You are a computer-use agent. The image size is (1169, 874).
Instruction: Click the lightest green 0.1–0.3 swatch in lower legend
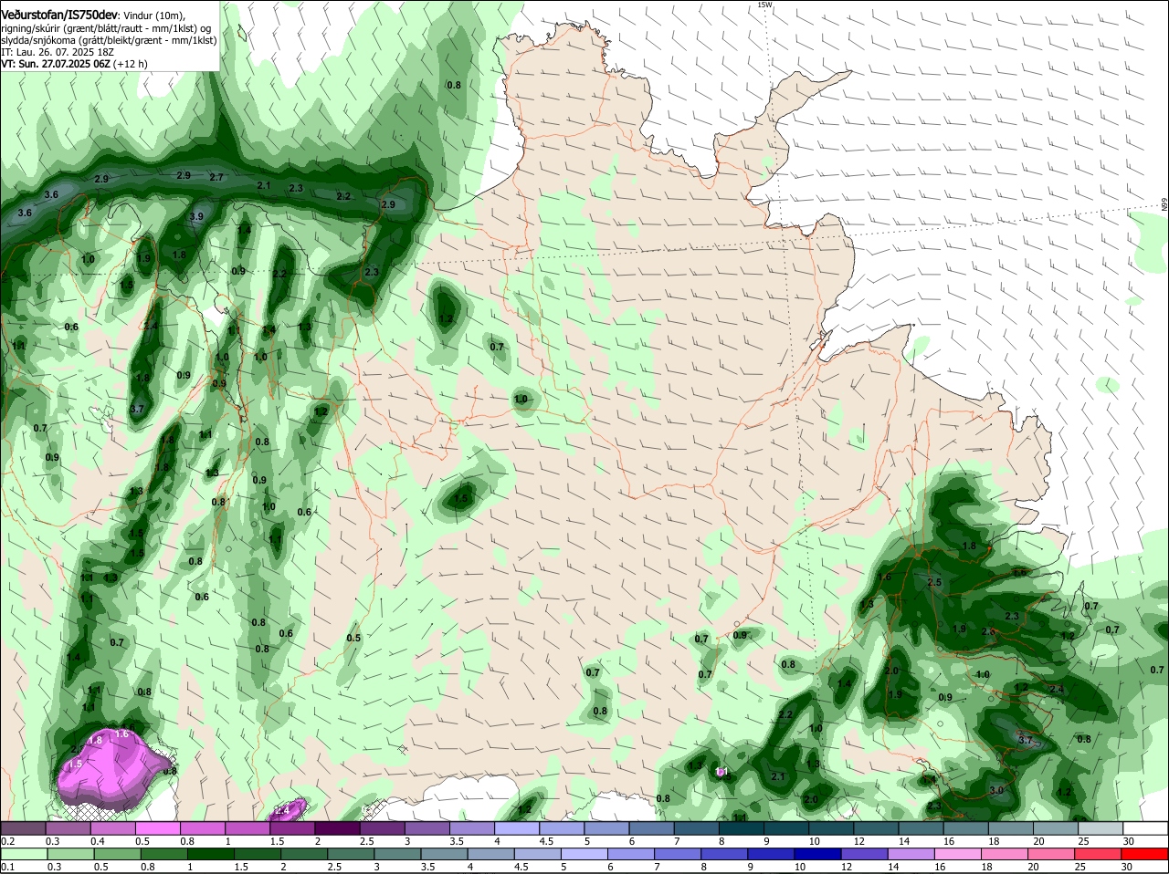point(26,853)
